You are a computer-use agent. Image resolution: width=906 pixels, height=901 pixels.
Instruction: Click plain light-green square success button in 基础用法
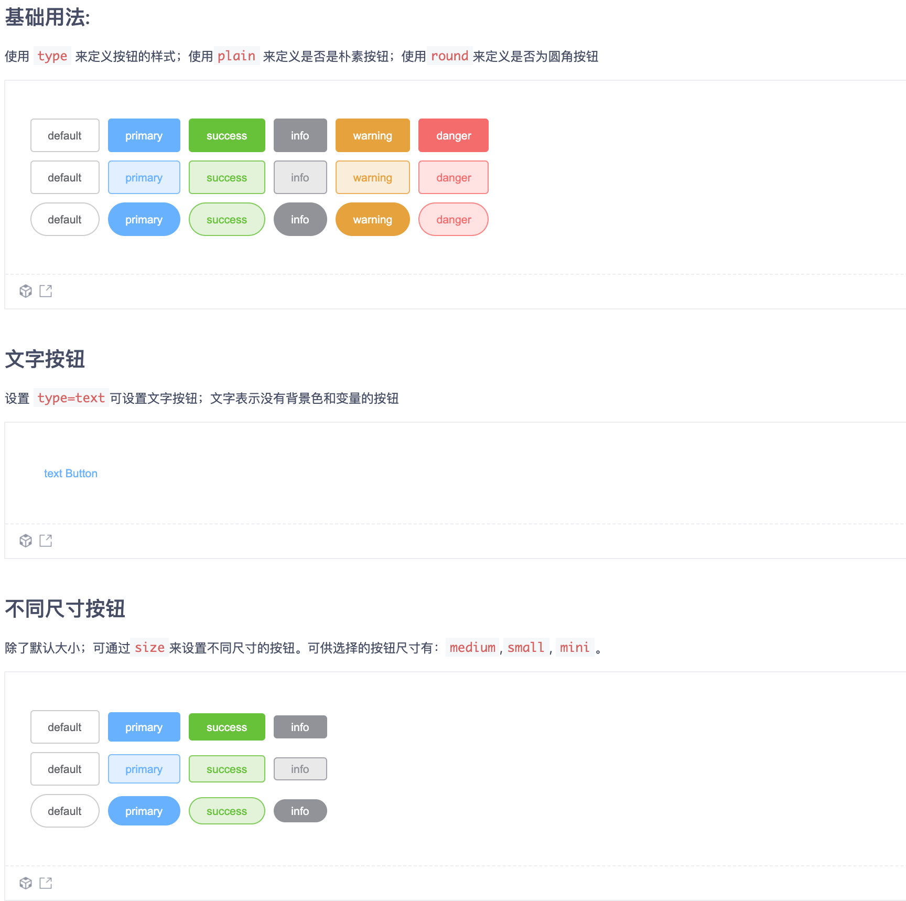[x=227, y=177]
